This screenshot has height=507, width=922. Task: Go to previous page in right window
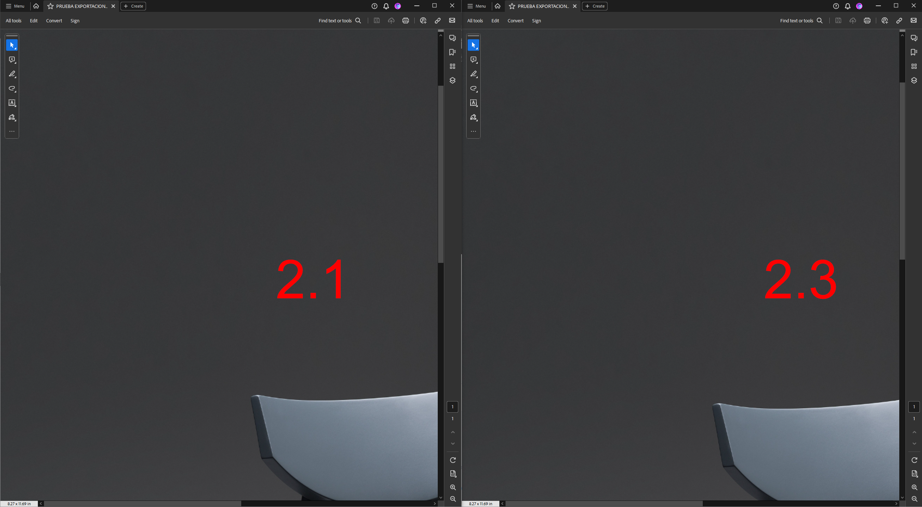(914, 432)
